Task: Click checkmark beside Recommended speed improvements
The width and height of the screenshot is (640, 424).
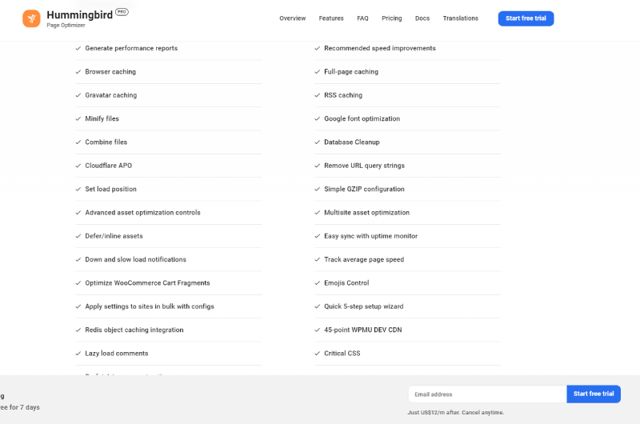Action: [x=317, y=48]
